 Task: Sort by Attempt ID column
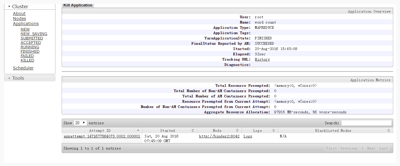click(102, 130)
